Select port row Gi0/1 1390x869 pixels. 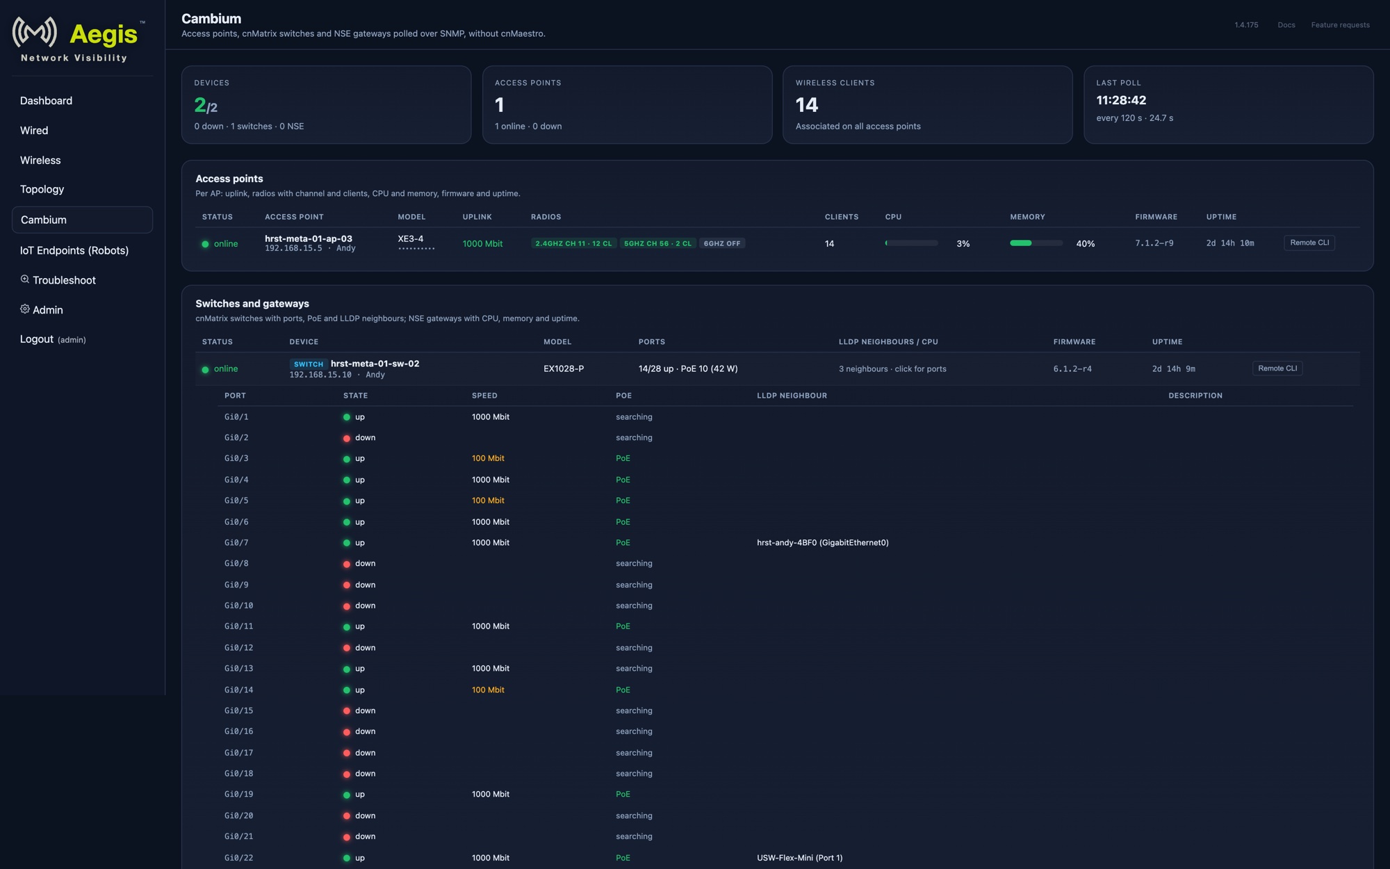pyautogui.click(x=785, y=417)
